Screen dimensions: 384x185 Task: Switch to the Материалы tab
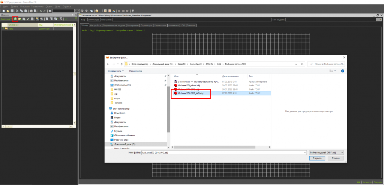click(134, 25)
